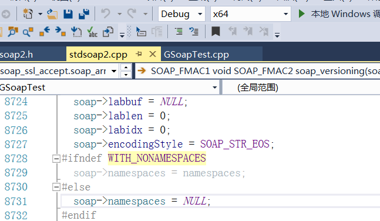
Task: Collapse the #else block
Action: coord(56,187)
